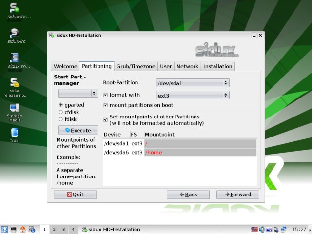Edit the /home mountpoint field for /dev/sda6

[x=200, y=153]
